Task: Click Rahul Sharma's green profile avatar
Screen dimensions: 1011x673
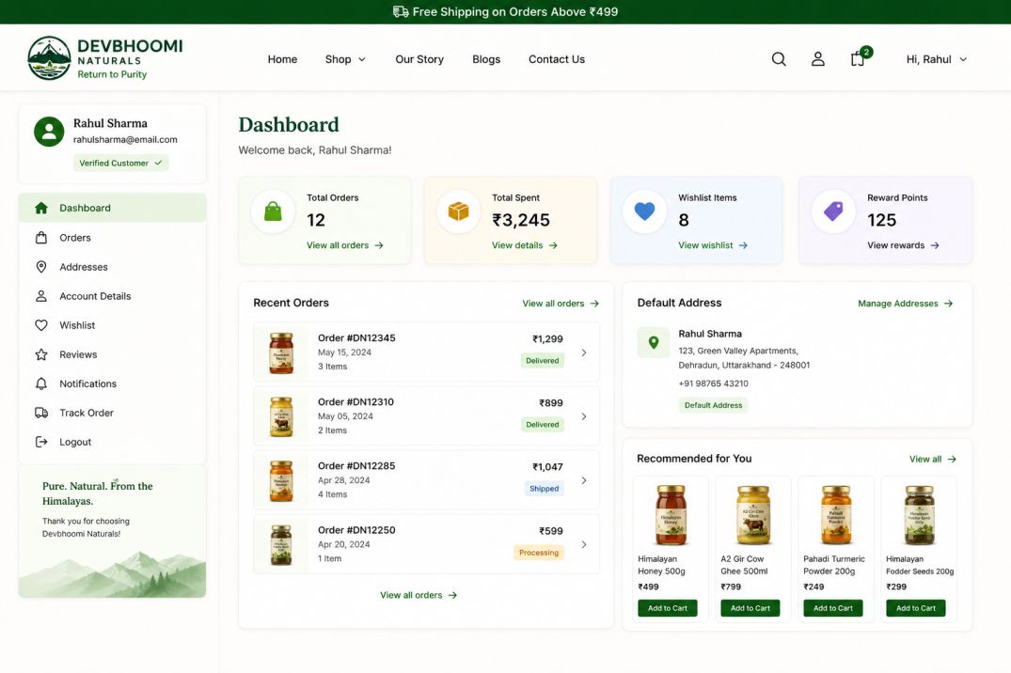Action: pyautogui.click(x=49, y=132)
